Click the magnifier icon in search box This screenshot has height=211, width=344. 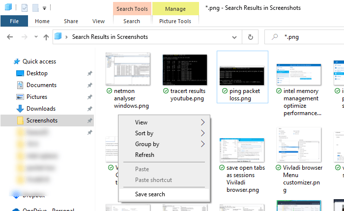tap(274, 37)
